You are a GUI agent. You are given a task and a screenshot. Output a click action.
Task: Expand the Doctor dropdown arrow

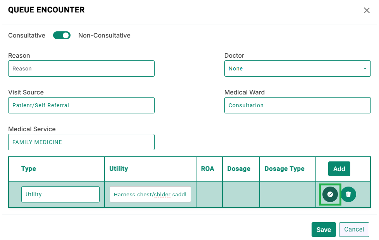coord(365,69)
